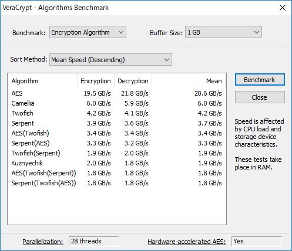Open the Parallelization link
Image resolution: width=292 pixels, height=251 pixels.
coord(43,242)
